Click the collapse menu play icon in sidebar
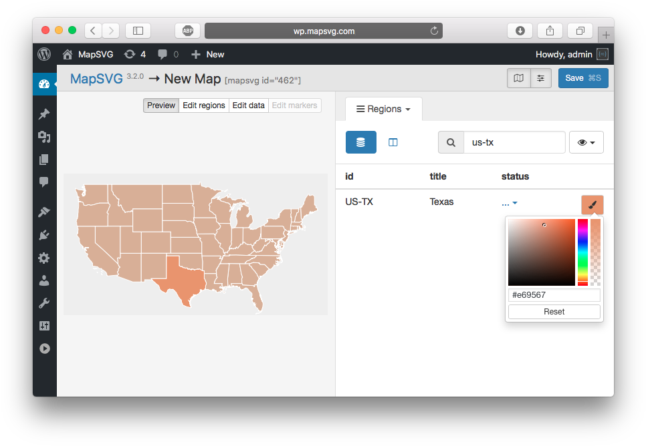Image resolution: width=646 pixels, height=446 pixels. click(45, 349)
